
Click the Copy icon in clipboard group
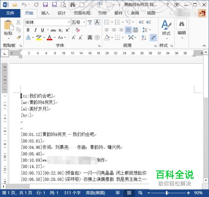click(x=18, y=30)
